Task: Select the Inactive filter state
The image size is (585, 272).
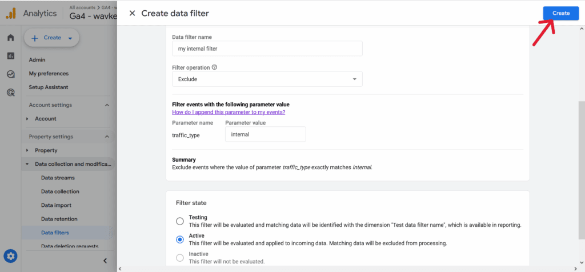Action: pos(180,258)
